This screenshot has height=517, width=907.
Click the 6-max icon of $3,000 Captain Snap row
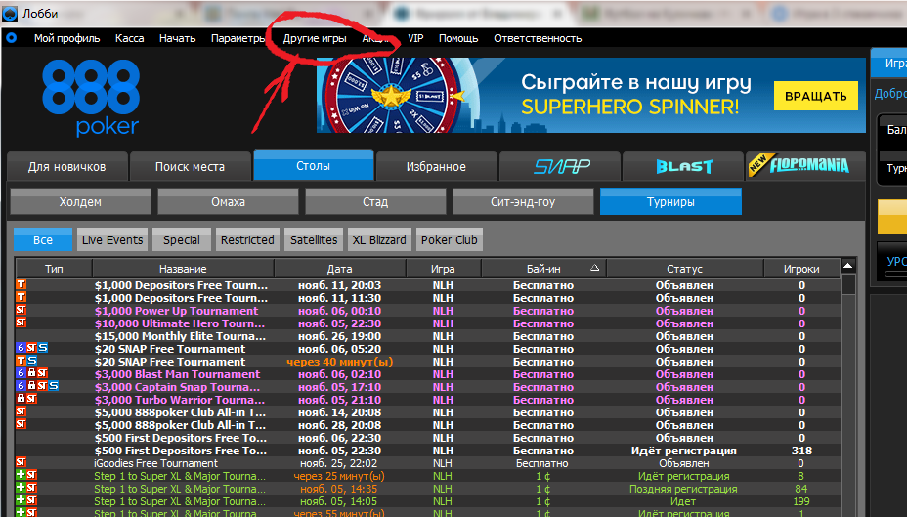[x=21, y=386]
